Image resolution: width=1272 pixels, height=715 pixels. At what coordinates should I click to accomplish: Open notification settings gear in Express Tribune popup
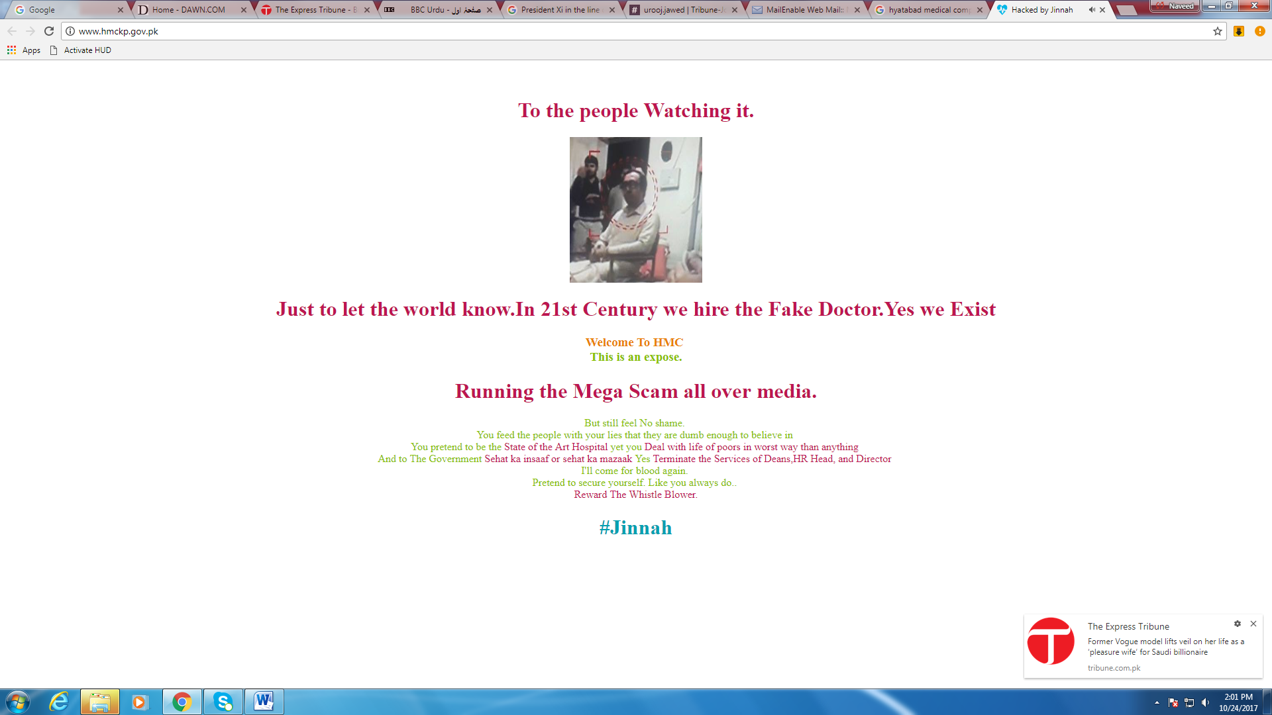click(x=1238, y=624)
